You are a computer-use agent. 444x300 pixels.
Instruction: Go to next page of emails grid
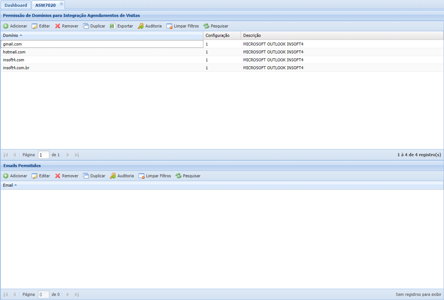tap(68, 295)
